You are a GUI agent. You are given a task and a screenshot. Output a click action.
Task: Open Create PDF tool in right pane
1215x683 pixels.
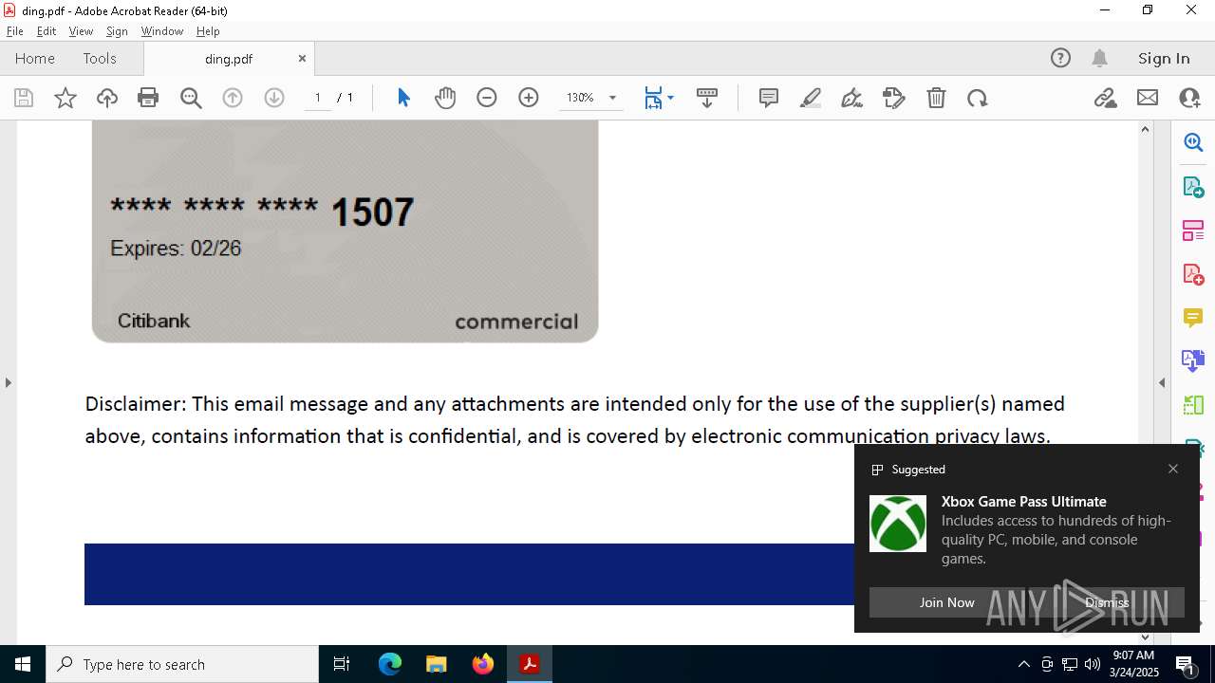1193,274
